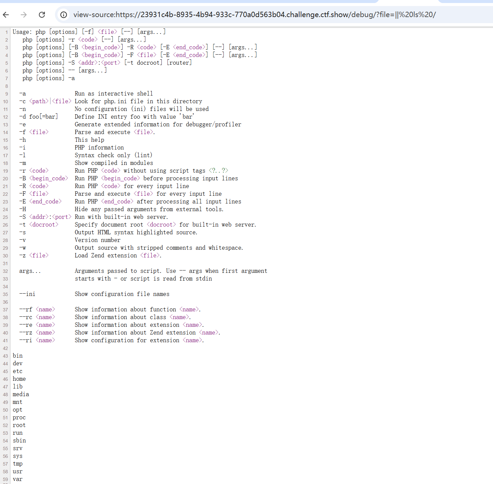Screen dimensions: 493x484
Task: Click 'Load Zend extension <file>.' description
Action: tap(118, 255)
